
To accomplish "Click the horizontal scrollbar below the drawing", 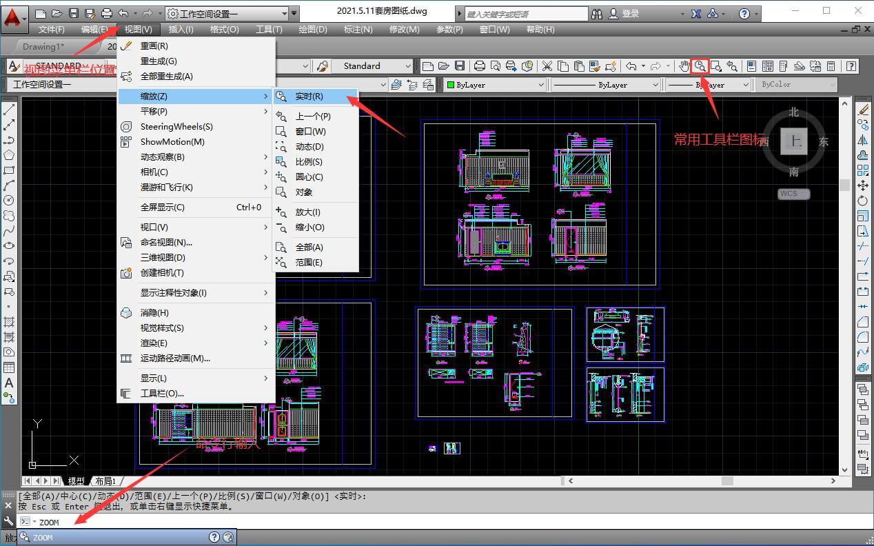I will point(700,481).
